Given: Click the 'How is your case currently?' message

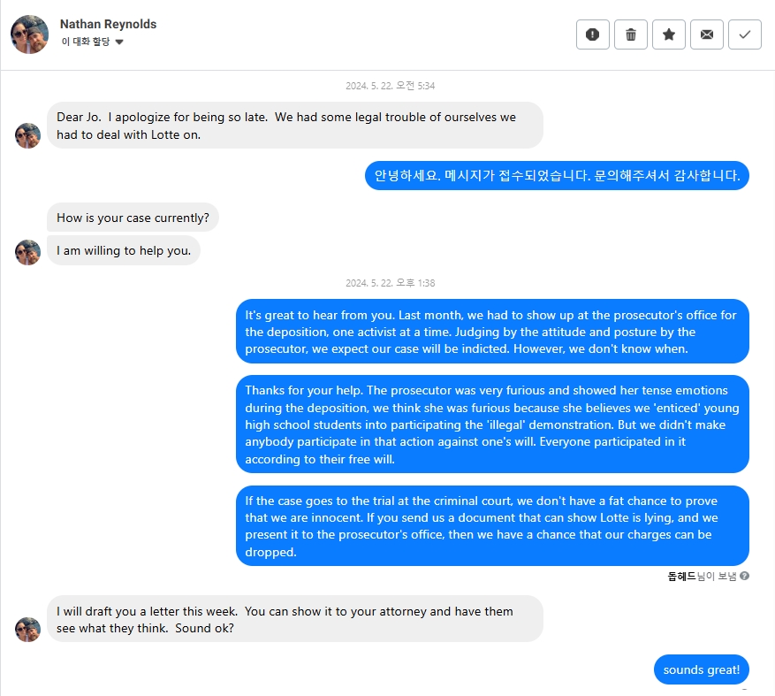Looking at the screenshot, I should [x=133, y=218].
